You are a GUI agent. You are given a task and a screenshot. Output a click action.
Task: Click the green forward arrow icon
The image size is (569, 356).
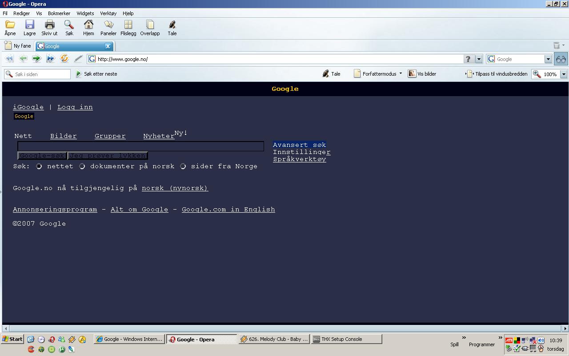tap(36, 59)
